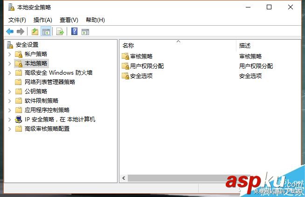The width and height of the screenshot is (305, 197).
Task: Click the Back arrow toolbar icon
Action: click(10, 31)
